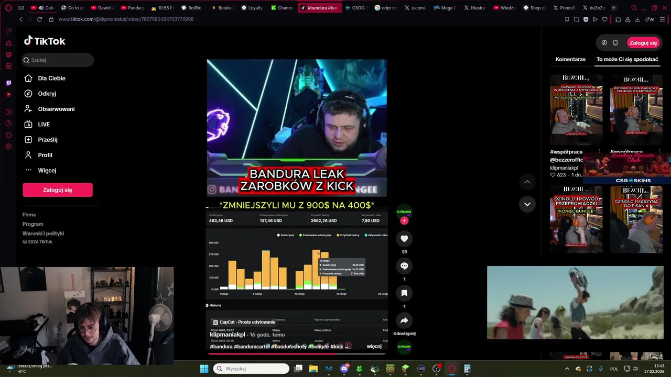Image resolution: width=671 pixels, height=377 pixels.
Task: Click CapCut - Proste edytowanie tag
Action: point(243,322)
